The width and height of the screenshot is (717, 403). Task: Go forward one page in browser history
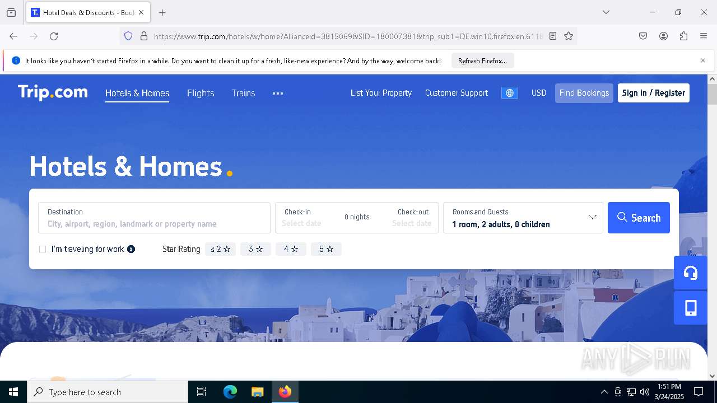point(34,36)
